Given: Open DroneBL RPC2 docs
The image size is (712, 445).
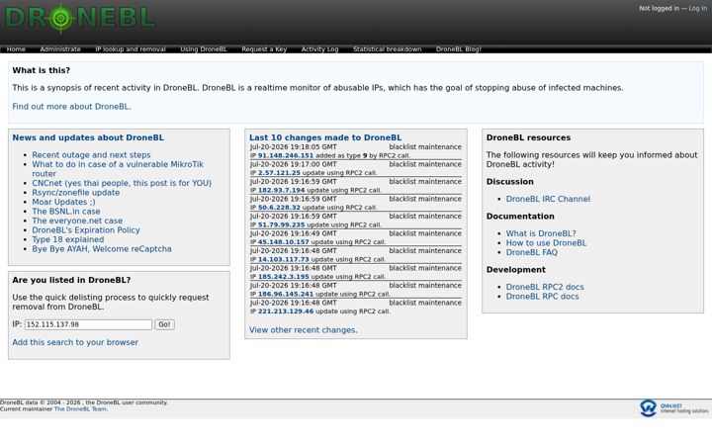Looking at the screenshot, I should click(x=545, y=287).
